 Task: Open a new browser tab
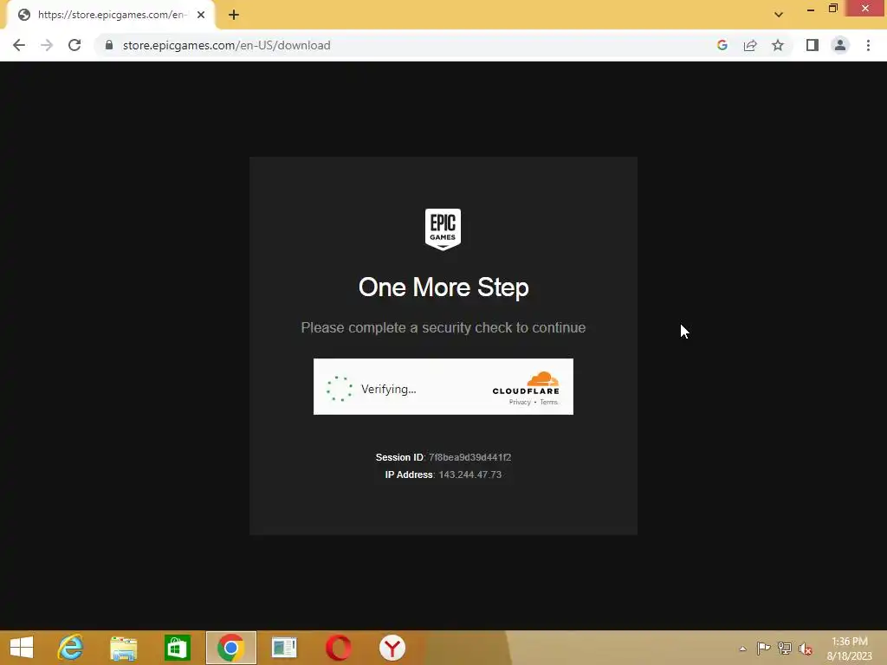pyautogui.click(x=234, y=15)
